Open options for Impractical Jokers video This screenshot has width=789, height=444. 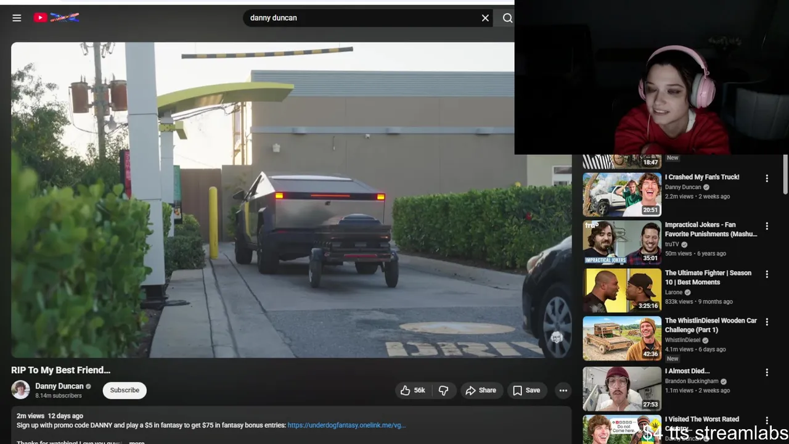click(767, 226)
